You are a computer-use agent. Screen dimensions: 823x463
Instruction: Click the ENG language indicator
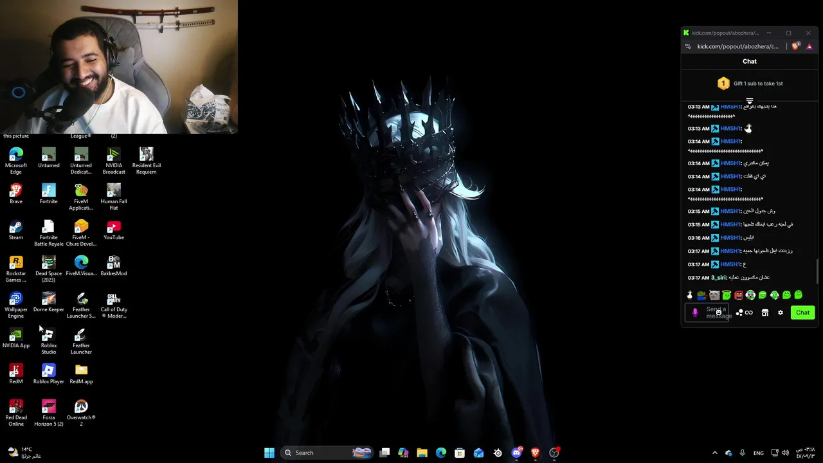(x=759, y=453)
